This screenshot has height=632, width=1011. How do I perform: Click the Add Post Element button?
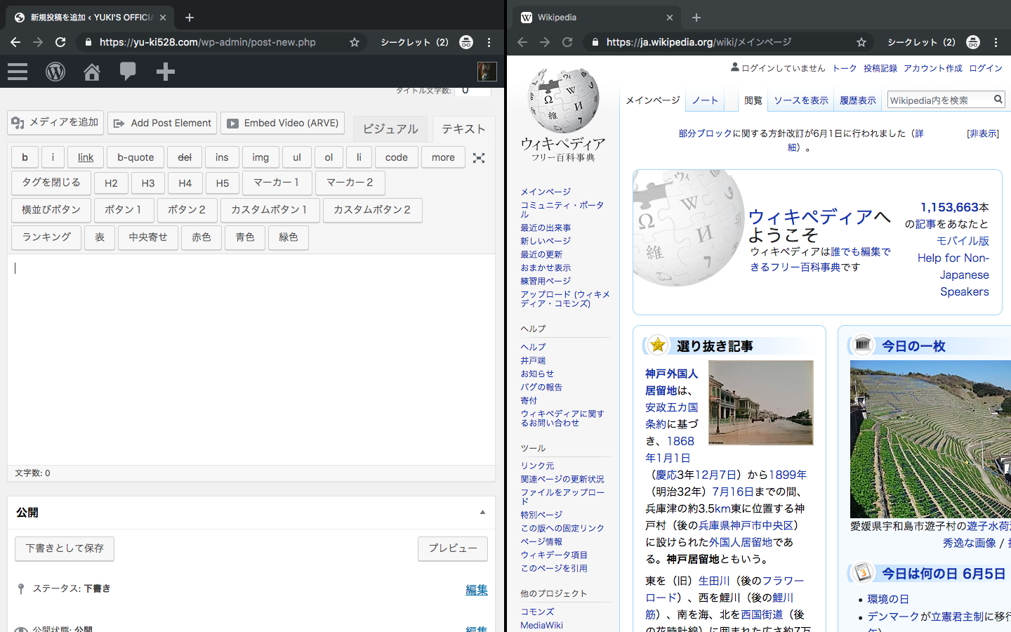[x=162, y=123]
